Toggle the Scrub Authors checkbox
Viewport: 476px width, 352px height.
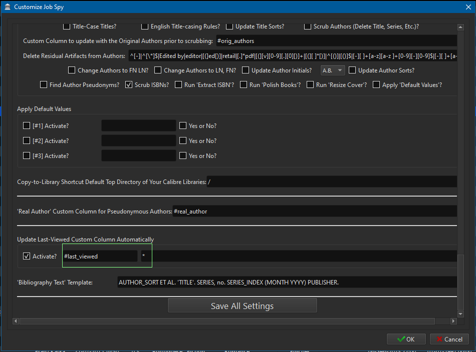click(308, 26)
